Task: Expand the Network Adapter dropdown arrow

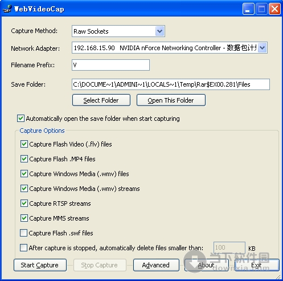Action: tap(263, 48)
